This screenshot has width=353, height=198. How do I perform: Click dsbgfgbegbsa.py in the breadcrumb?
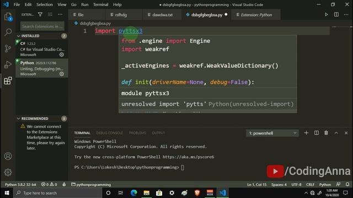95,23
